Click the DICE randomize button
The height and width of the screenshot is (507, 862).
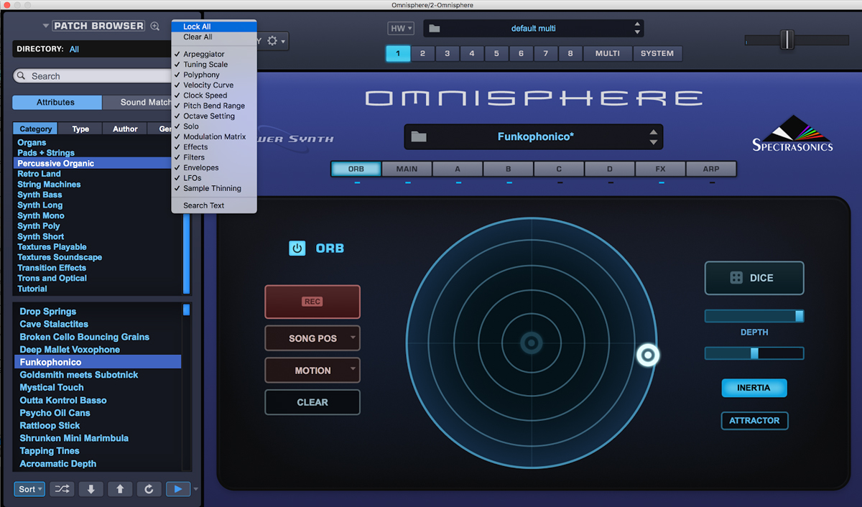[754, 278]
